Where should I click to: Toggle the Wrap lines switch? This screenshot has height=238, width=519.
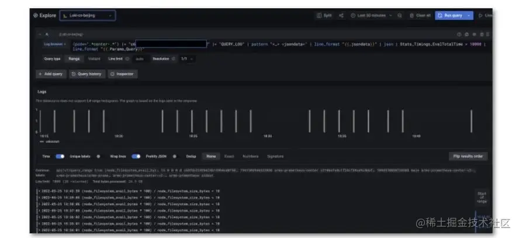tap(136, 157)
